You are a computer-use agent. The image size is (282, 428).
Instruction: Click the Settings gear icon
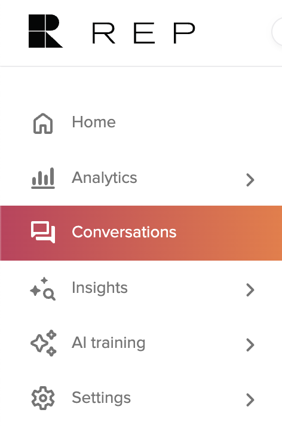coord(43,398)
